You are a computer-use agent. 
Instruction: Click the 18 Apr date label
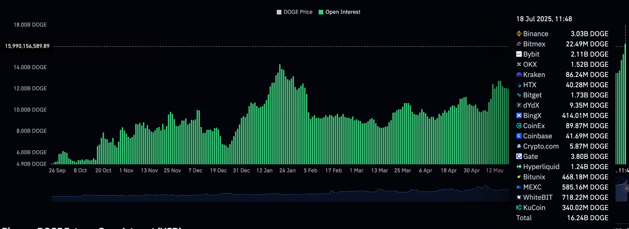click(449, 170)
